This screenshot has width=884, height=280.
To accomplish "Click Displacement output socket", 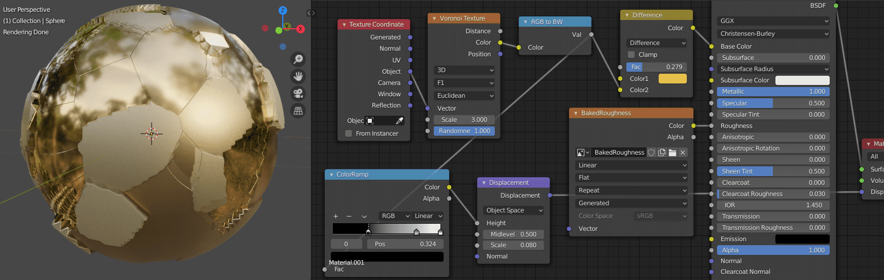I will (x=550, y=196).
